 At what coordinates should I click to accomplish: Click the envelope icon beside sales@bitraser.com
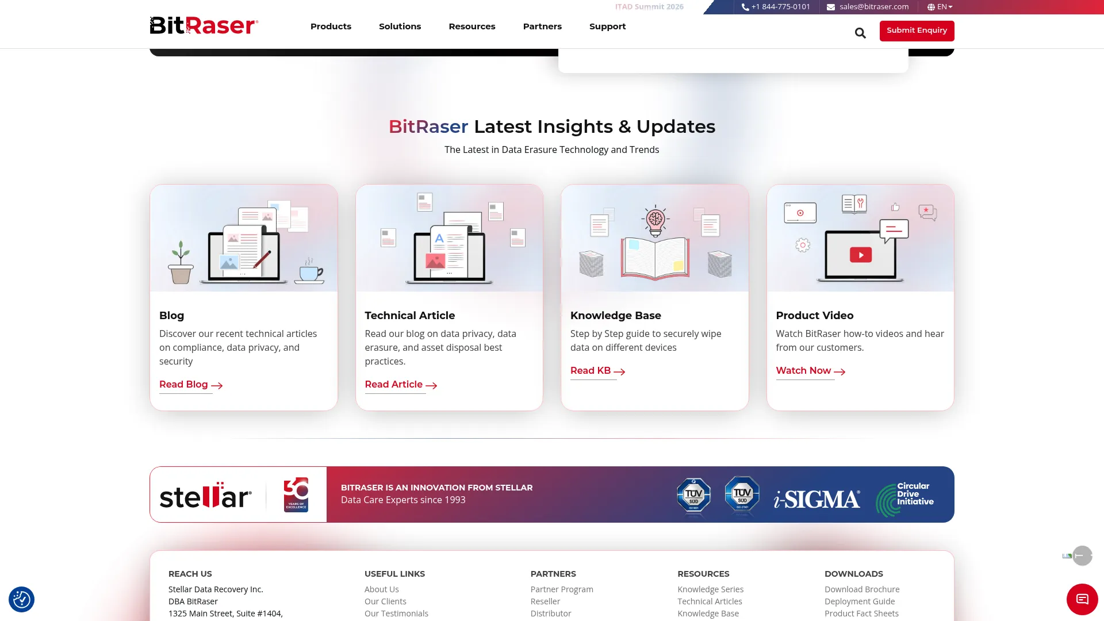pos(831,7)
